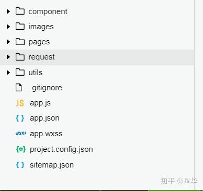Expand the utils folder arrow
The height and width of the screenshot is (191, 203).
click(8, 73)
